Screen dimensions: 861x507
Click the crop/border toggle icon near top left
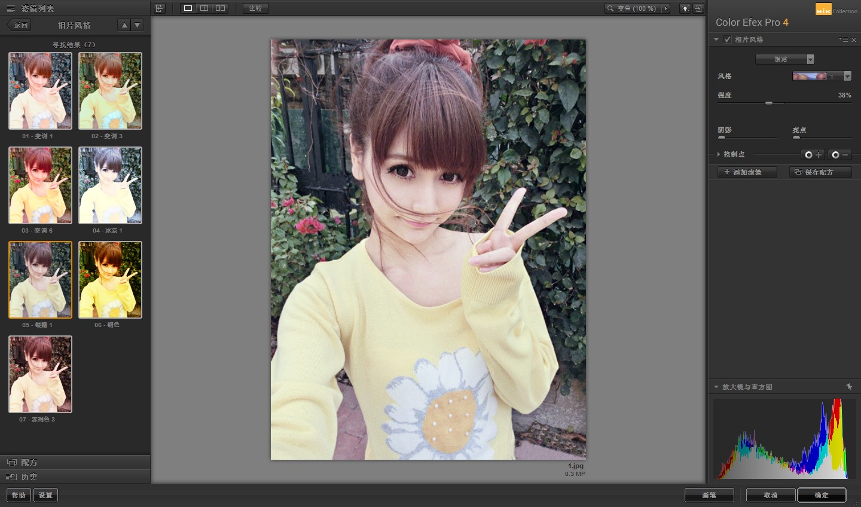(159, 8)
